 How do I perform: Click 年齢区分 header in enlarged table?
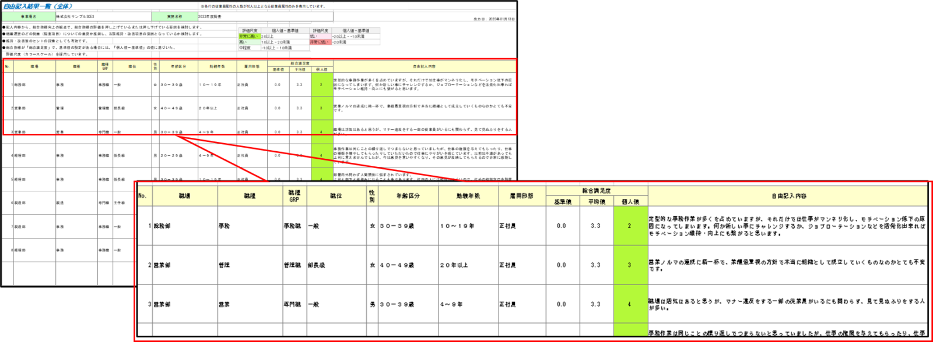[x=408, y=196]
